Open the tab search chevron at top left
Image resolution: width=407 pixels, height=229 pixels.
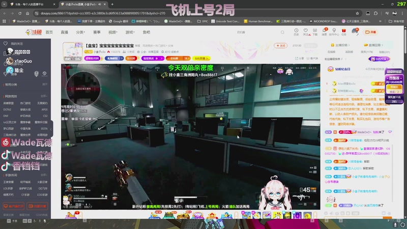pos(4,4)
